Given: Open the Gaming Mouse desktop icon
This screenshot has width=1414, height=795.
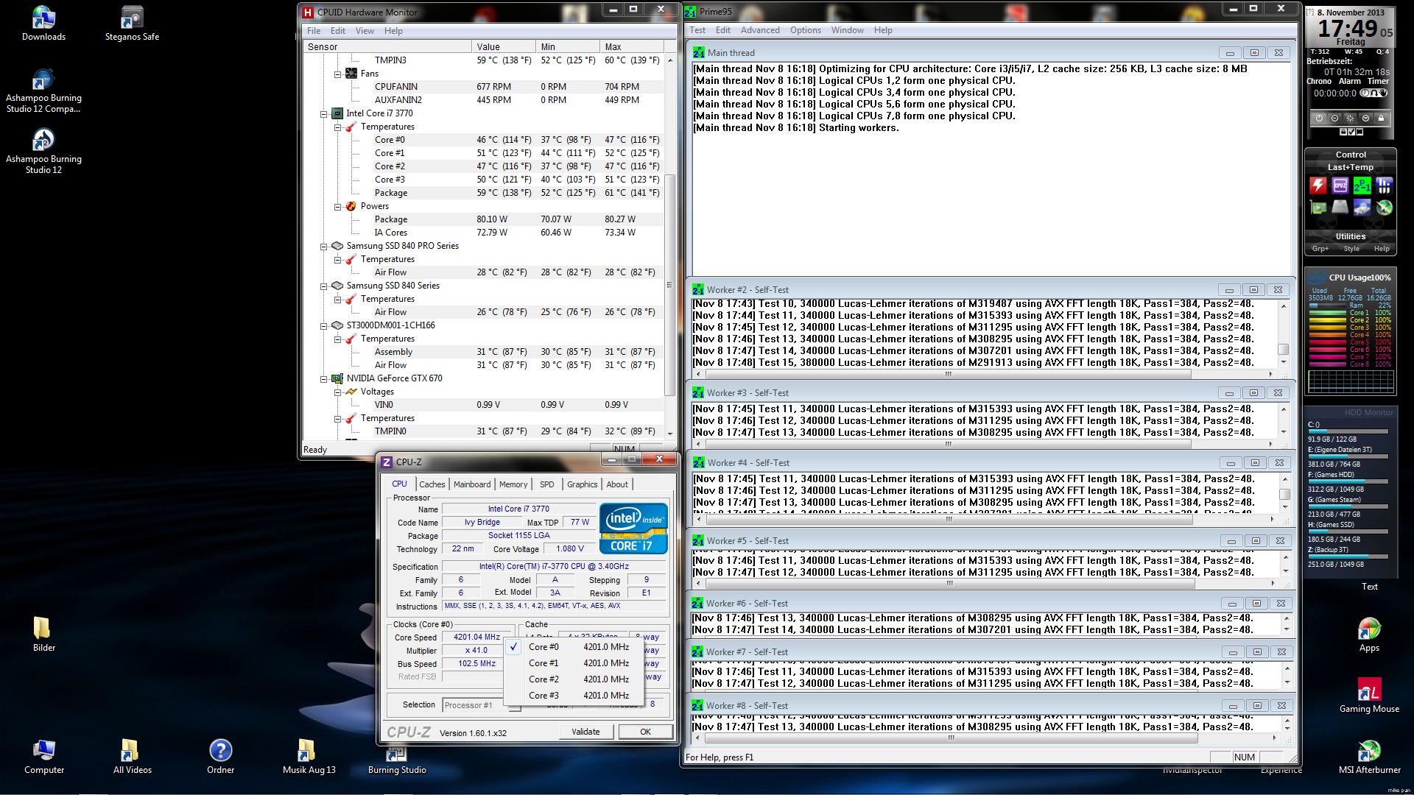Looking at the screenshot, I should (x=1369, y=690).
